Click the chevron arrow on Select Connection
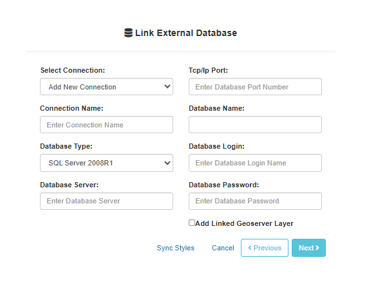 [167, 86]
